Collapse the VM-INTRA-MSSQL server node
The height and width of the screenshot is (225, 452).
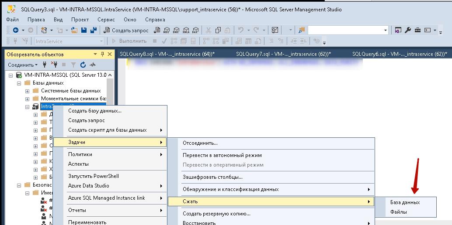(11, 75)
